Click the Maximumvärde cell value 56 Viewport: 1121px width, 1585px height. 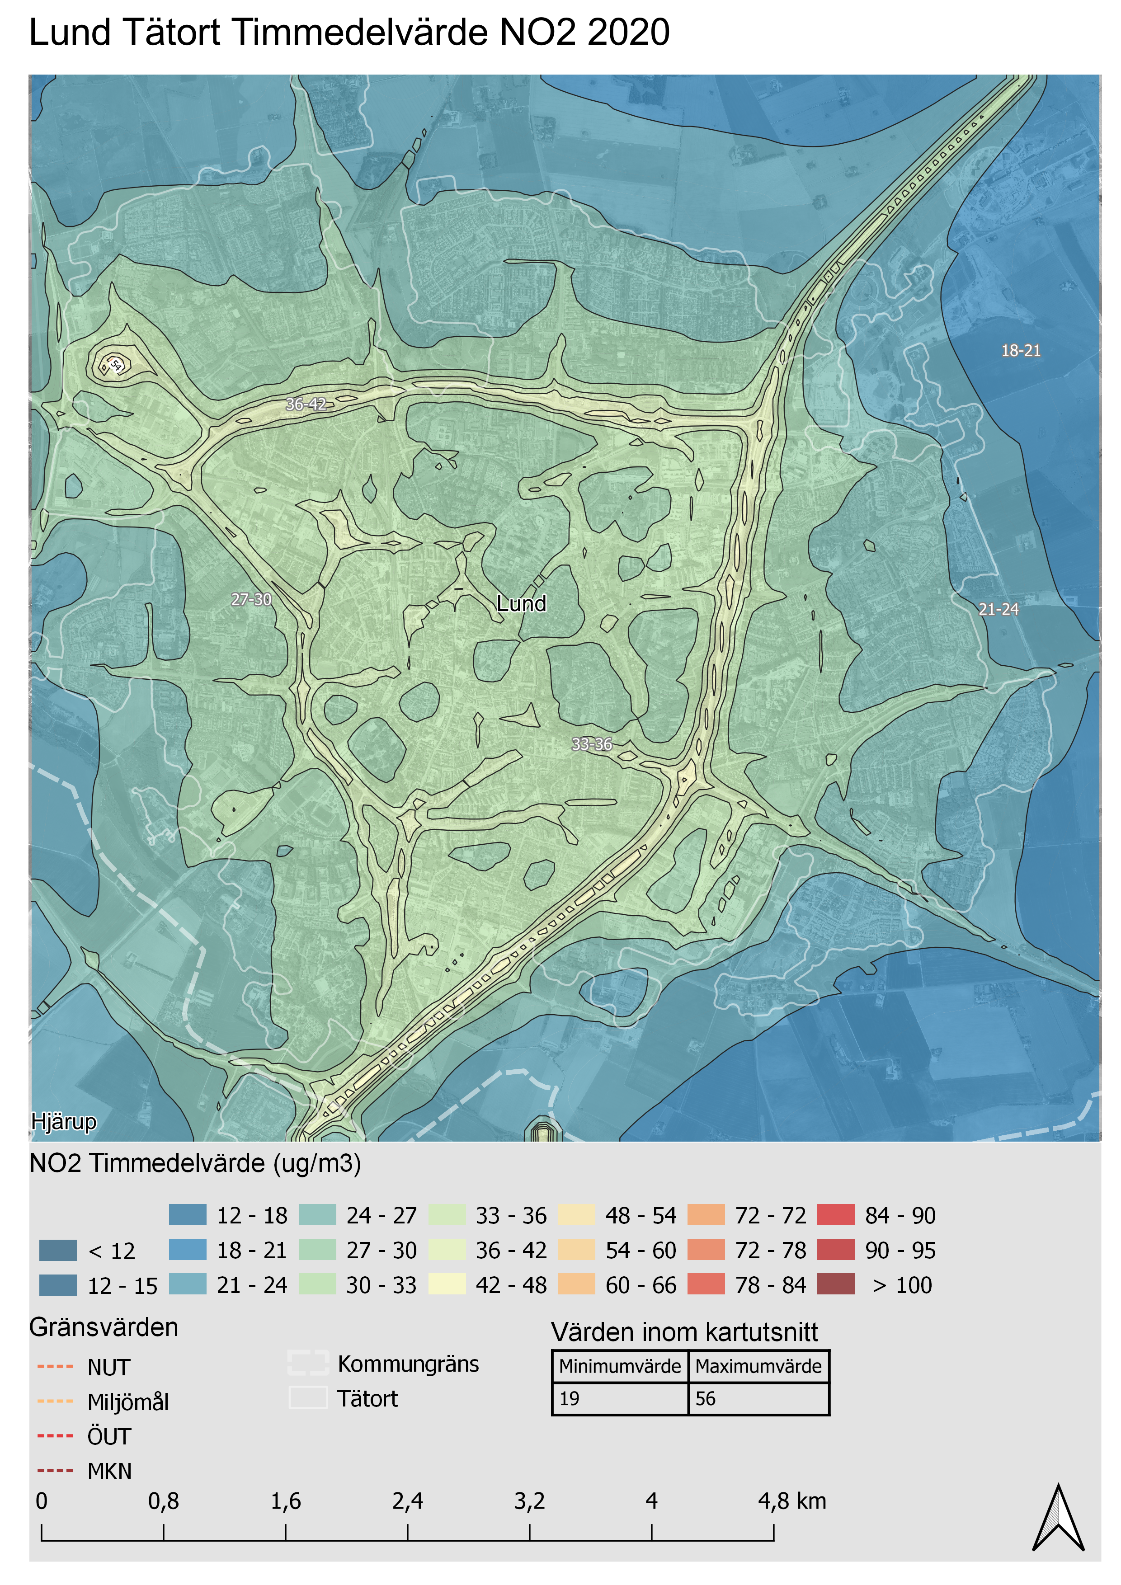pyautogui.click(x=706, y=1399)
